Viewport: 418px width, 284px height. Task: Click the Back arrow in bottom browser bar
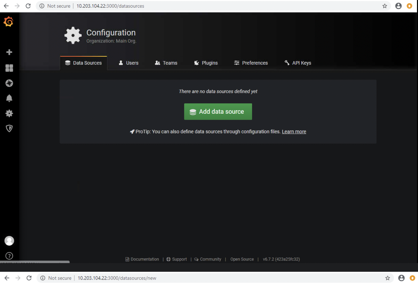[7, 278]
